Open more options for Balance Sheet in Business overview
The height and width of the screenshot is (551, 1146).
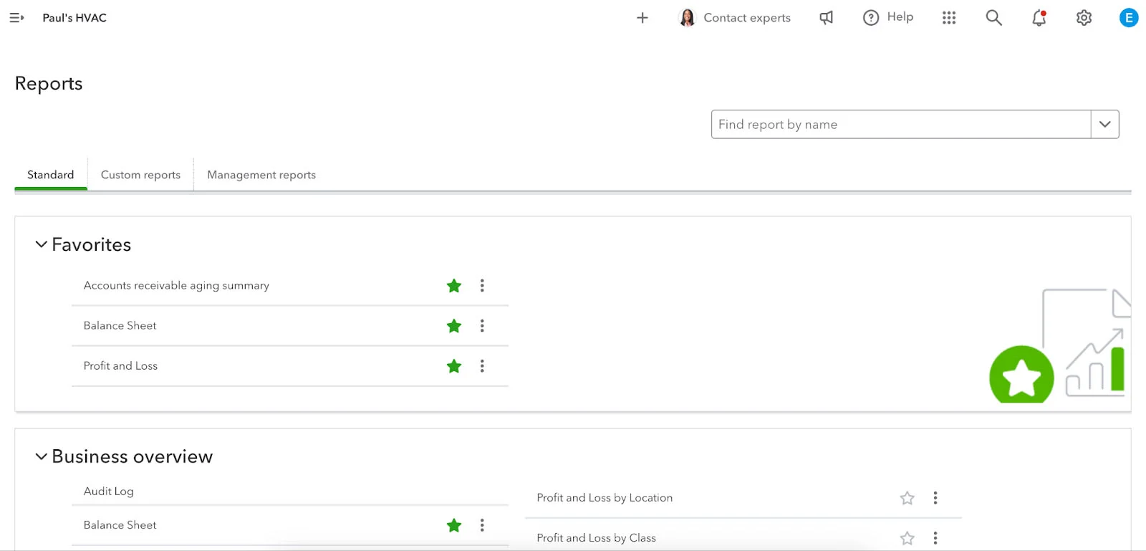[x=482, y=525]
